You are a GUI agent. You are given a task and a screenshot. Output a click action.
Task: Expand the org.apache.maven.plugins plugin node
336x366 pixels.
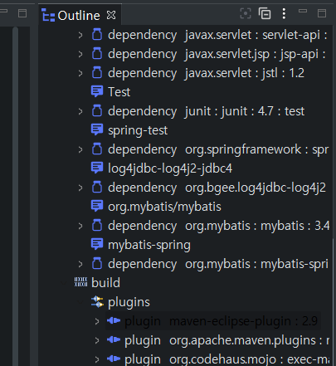(x=97, y=340)
